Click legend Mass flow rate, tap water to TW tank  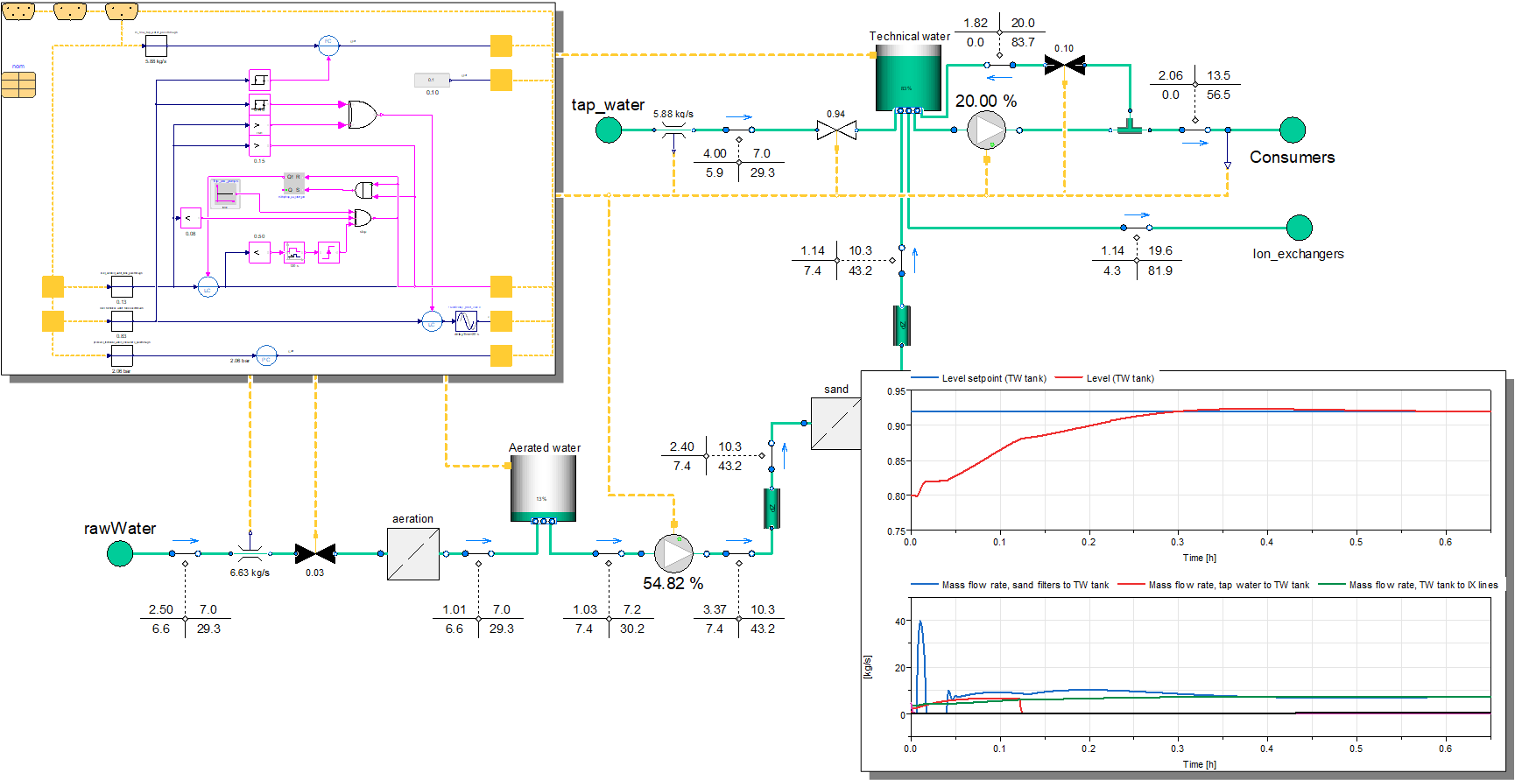point(1214,585)
